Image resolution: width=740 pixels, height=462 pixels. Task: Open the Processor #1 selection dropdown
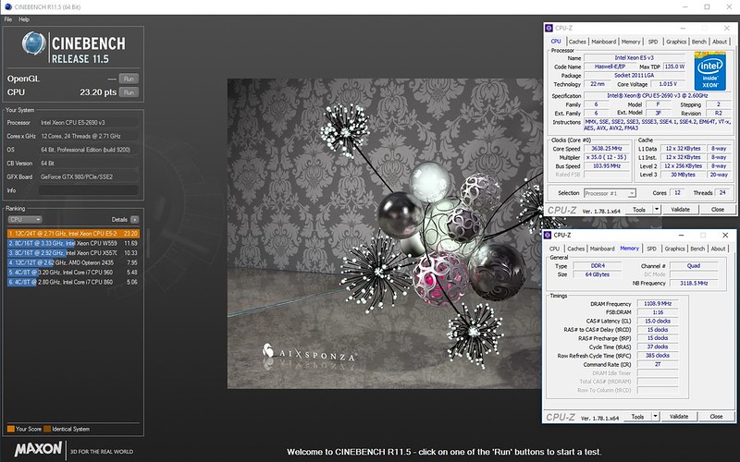pos(610,193)
